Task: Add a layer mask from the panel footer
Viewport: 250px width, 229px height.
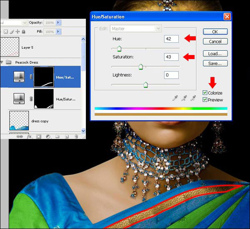Action: 39,137
